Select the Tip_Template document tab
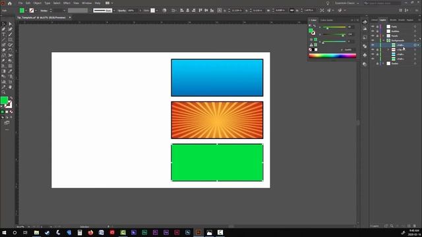 41,18
